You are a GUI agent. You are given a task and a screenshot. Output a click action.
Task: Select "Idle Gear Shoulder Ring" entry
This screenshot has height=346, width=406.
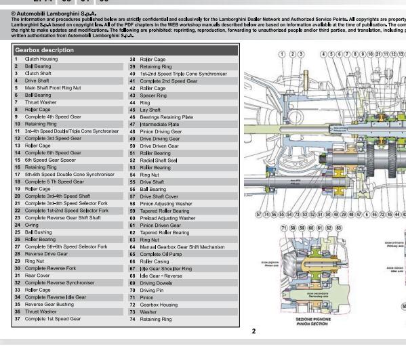[183, 269]
